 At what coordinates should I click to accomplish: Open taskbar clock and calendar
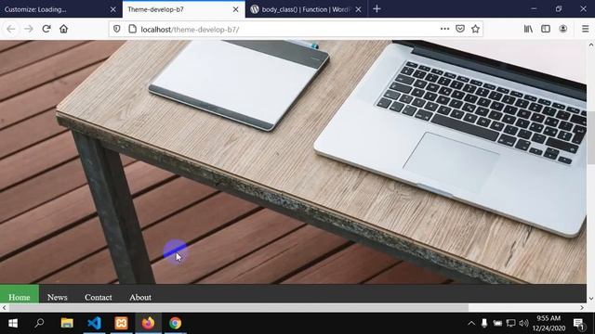(549, 323)
